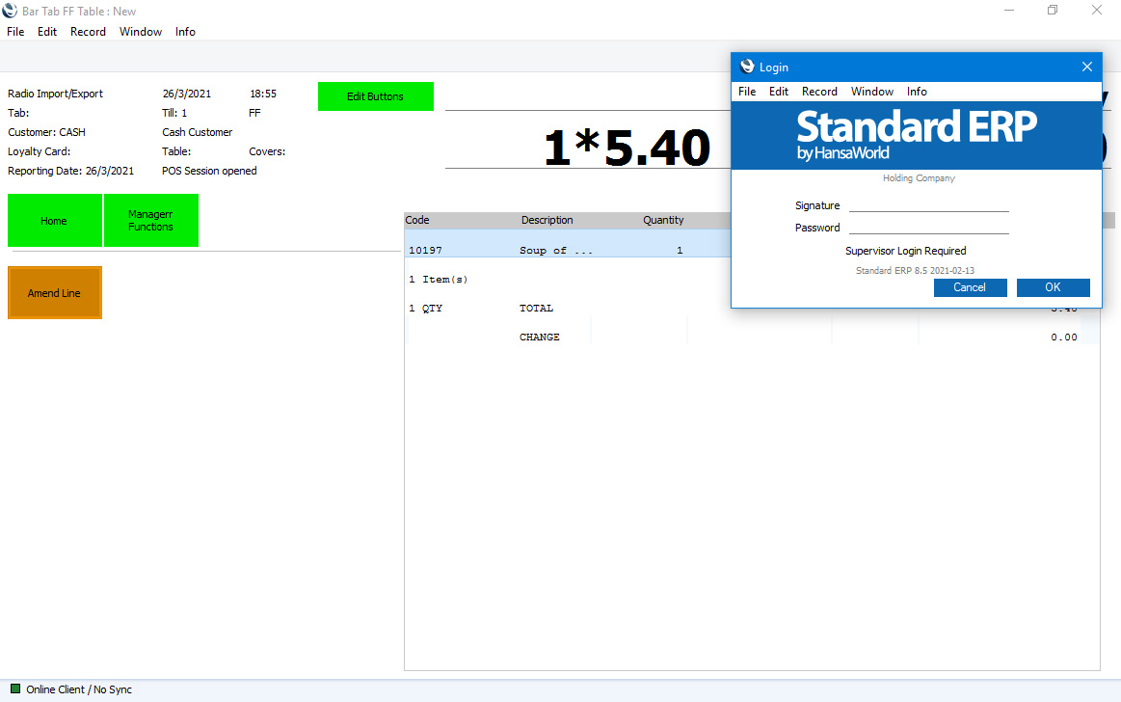
Task: Open Record menu in main window
Action: [x=88, y=32]
